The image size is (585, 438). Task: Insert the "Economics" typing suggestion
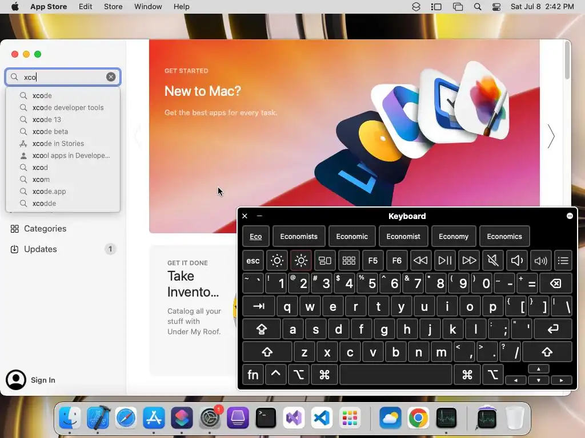click(x=504, y=237)
